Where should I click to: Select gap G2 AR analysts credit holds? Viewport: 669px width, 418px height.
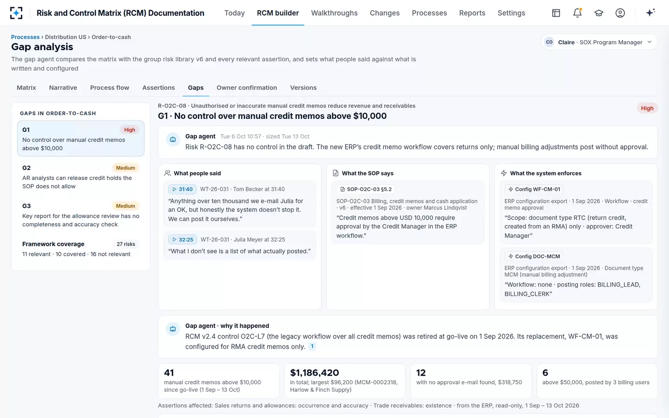click(x=81, y=176)
